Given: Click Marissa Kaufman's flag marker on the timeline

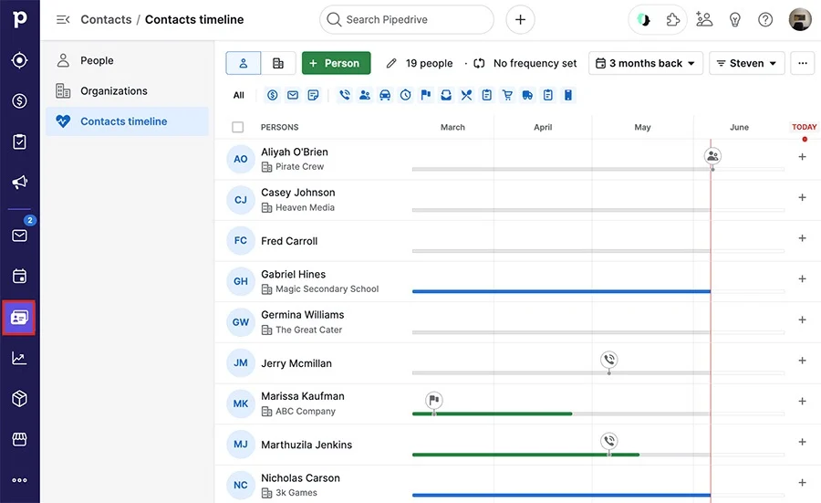Looking at the screenshot, I should pos(434,401).
